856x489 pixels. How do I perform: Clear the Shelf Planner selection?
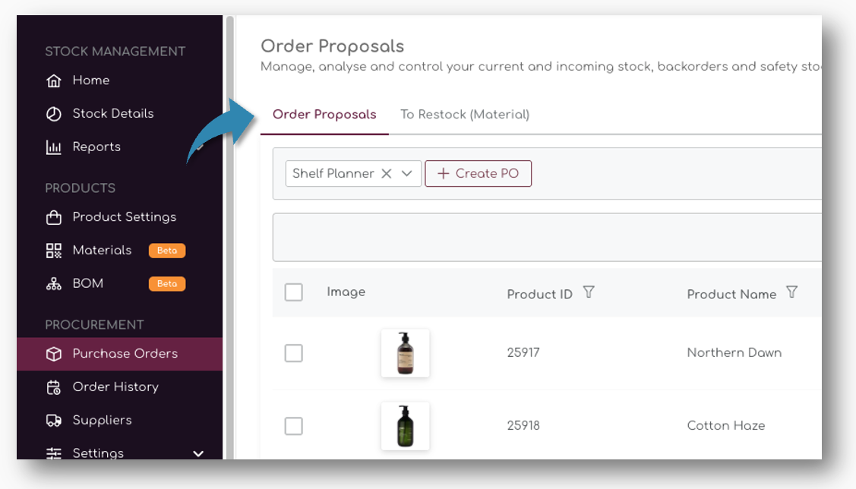click(387, 173)
